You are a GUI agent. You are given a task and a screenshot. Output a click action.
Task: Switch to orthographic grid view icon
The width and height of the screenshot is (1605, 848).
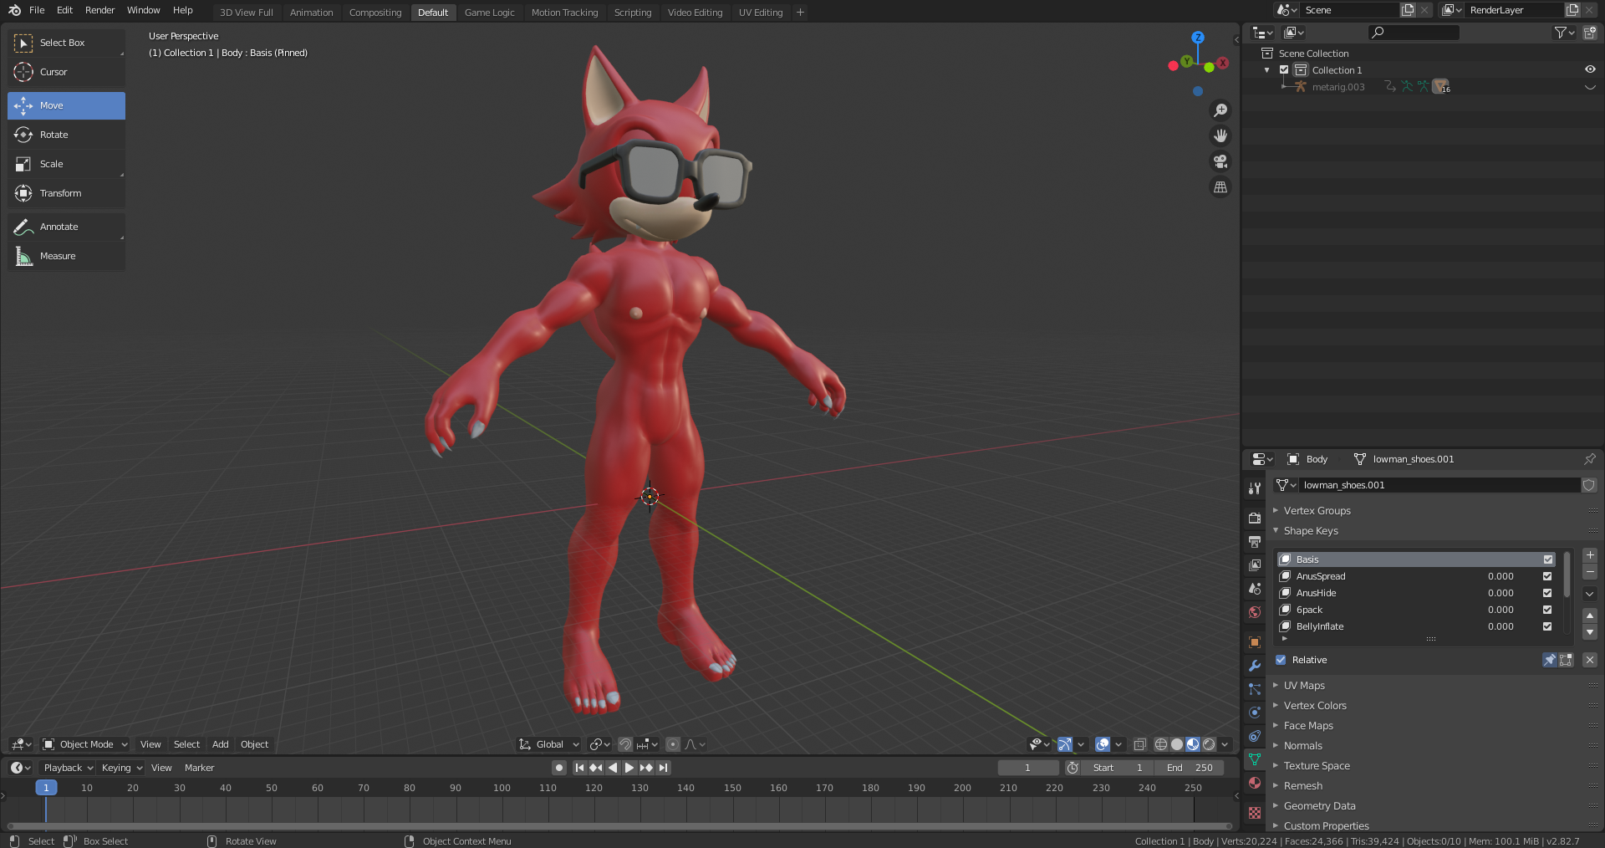(x=1220, y=187)
